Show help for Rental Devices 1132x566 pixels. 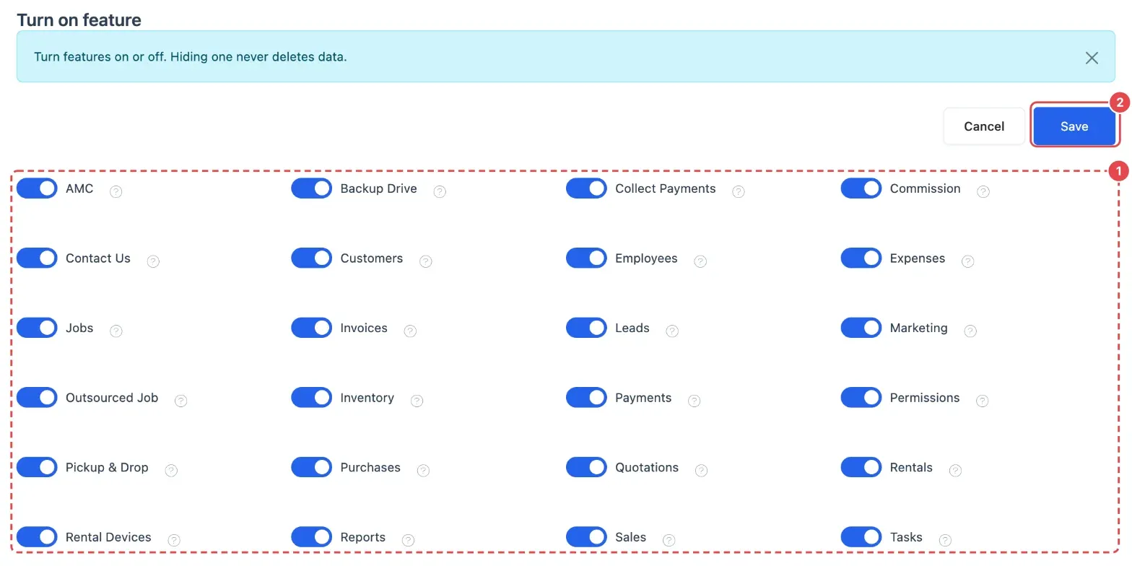(174, 540)
